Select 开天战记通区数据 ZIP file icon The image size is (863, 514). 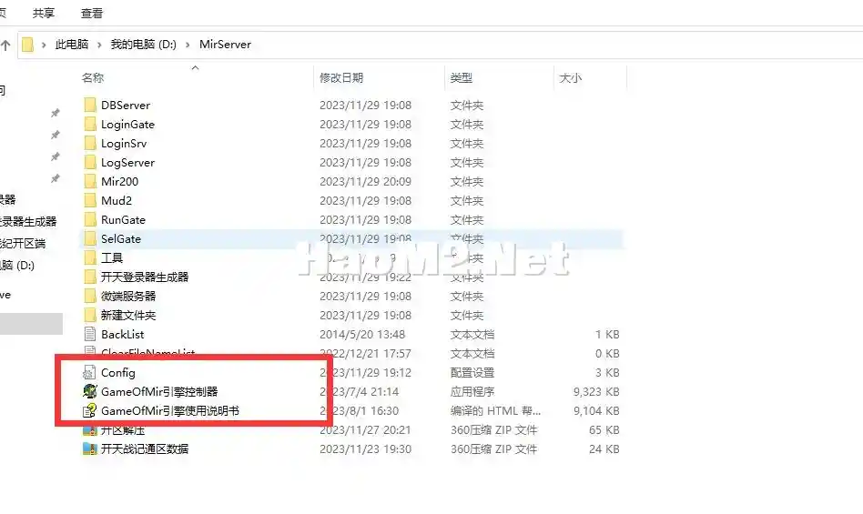coord(90,449)
